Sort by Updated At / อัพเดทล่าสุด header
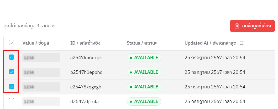 (212, 43)
